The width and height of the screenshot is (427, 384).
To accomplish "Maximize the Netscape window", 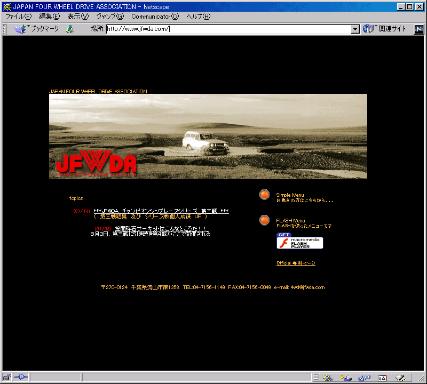I will [x=409, y=7].
